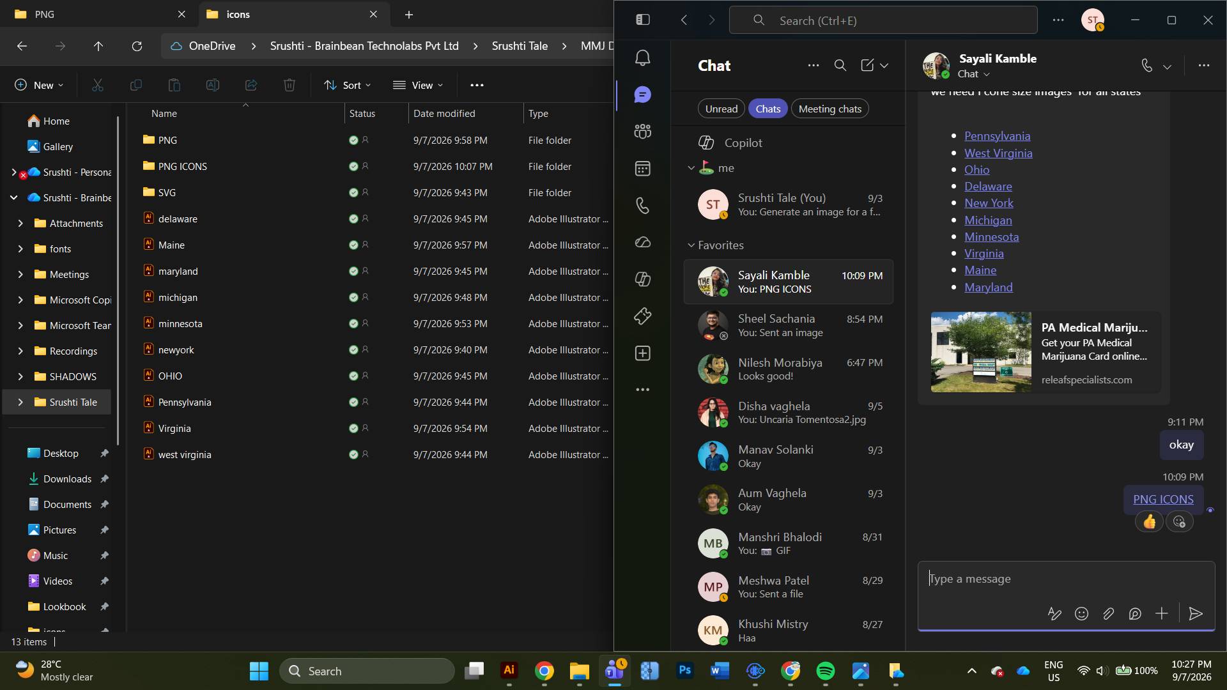Open the Sort dropdown in File Explorer
Image resolution: width=1227 pixels, height=690 pixels.
(347, 85)
